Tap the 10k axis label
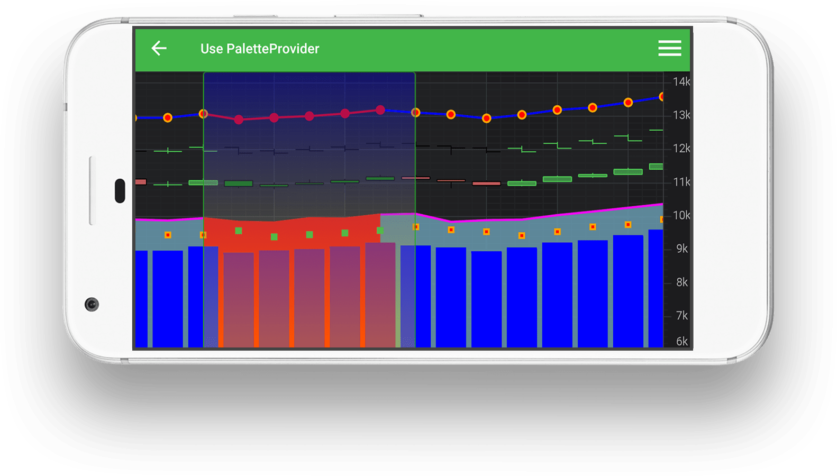Image resolution: width=837 pixels, height=476 pixels. (681, 215)
